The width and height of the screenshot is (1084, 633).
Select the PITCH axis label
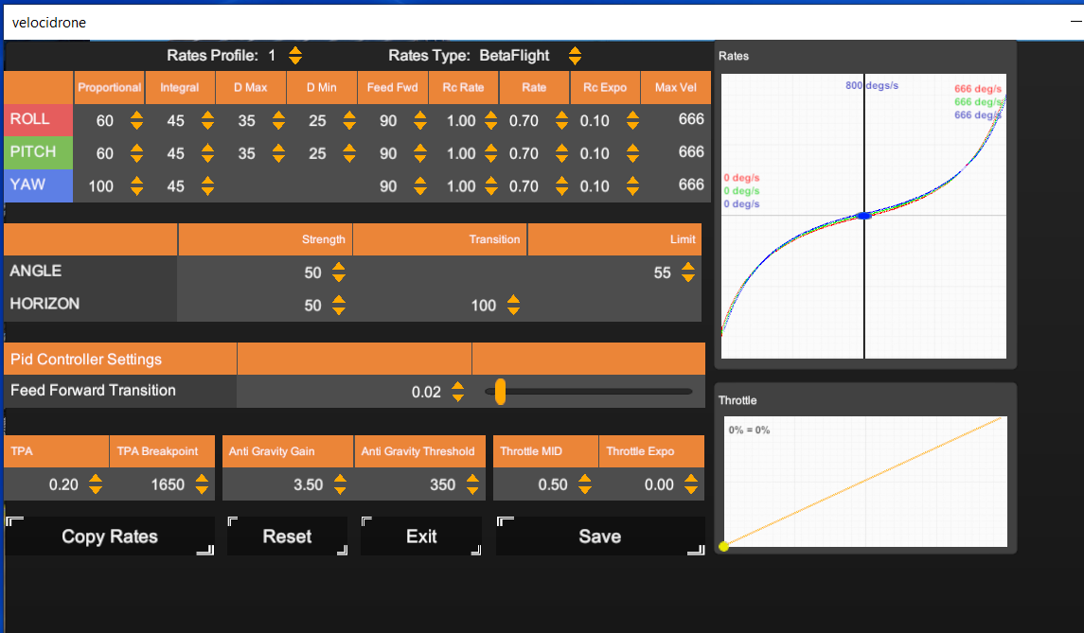38,152
